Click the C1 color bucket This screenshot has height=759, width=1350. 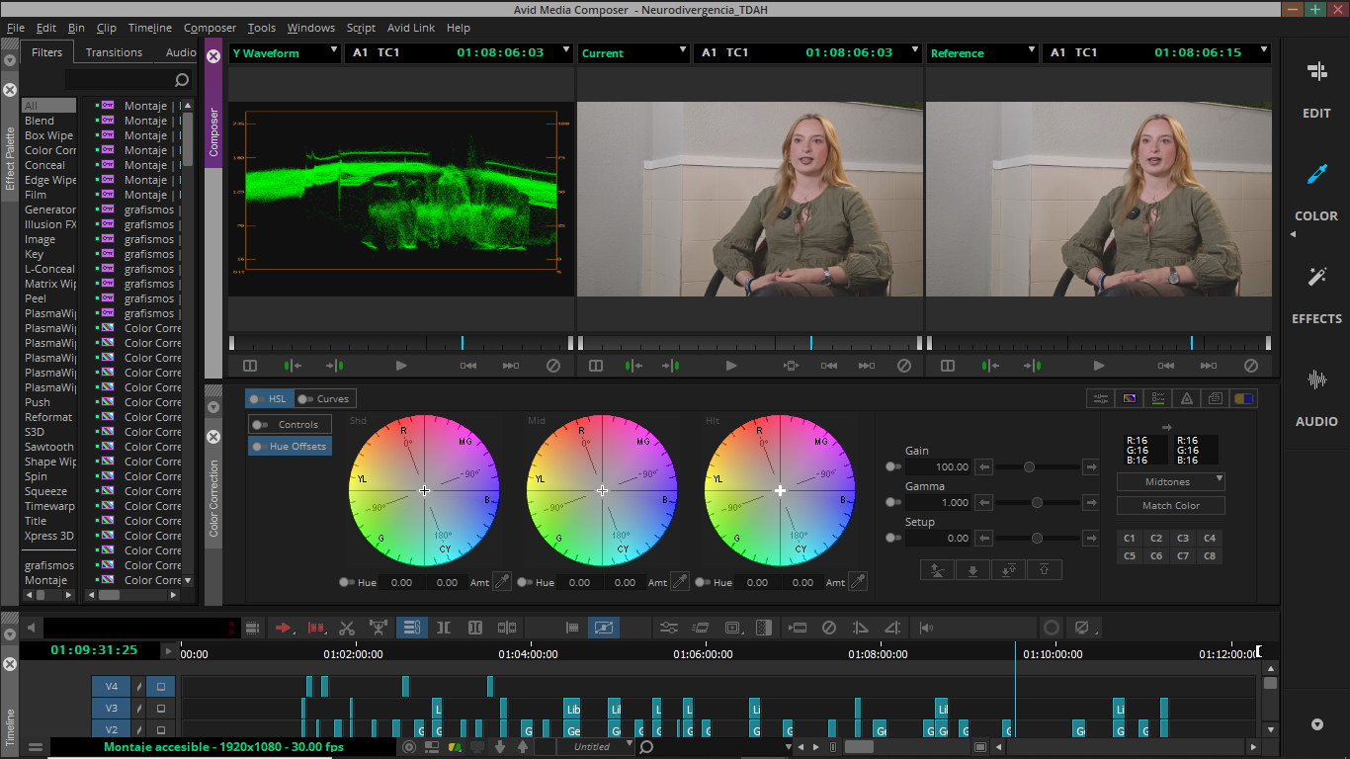(1130, 539)
